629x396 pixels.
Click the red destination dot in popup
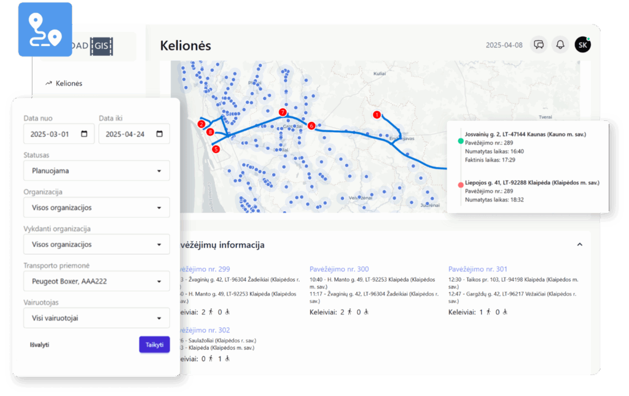(461, 185)
